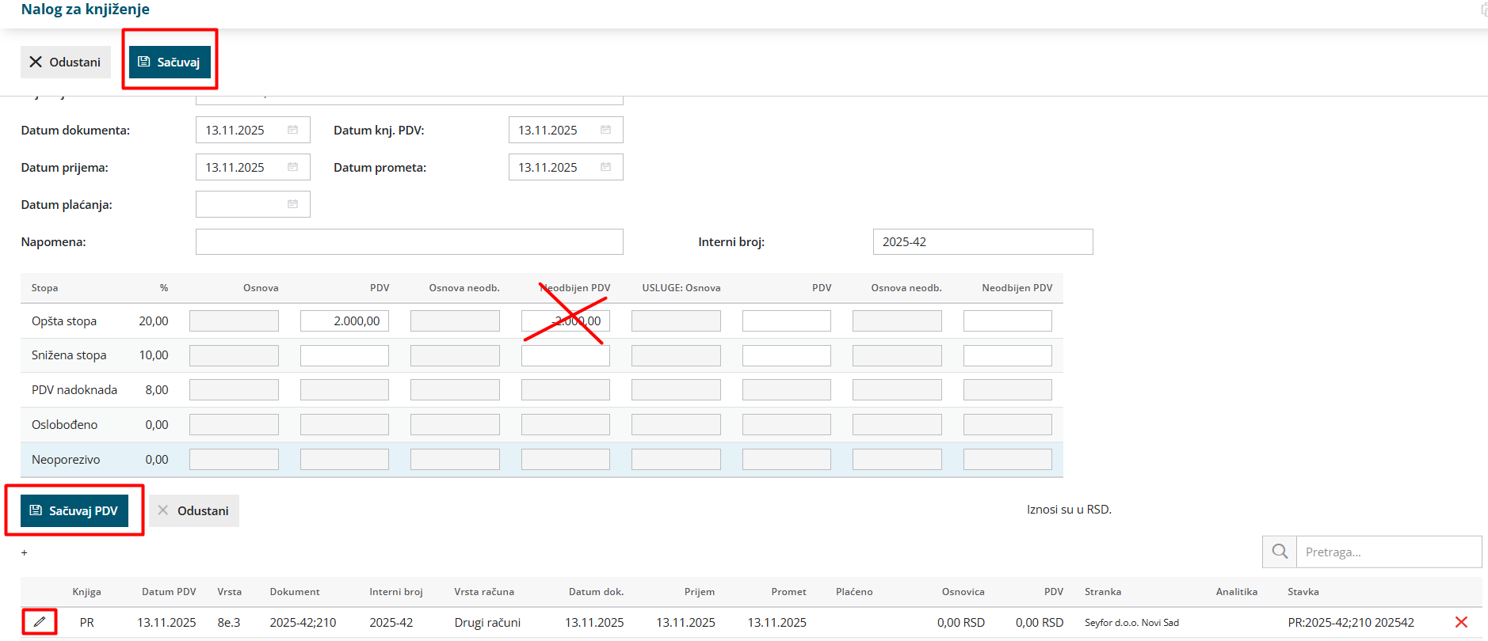Click Odustani button next to Sačuvaj
The width and height of the screenshot is (1488, 641).
pos(66,62)
